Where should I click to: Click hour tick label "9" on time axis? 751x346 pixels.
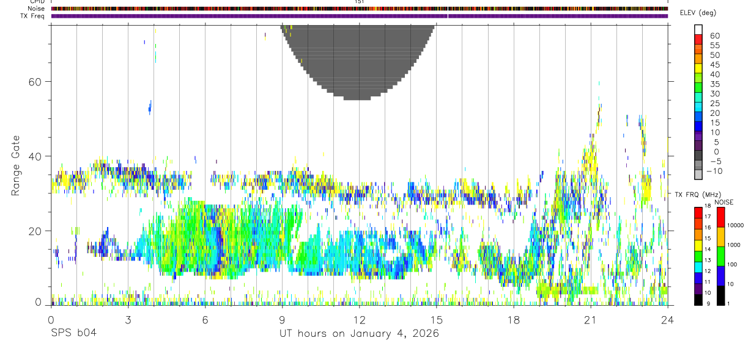pyautogui.click(x=282, y=320)
